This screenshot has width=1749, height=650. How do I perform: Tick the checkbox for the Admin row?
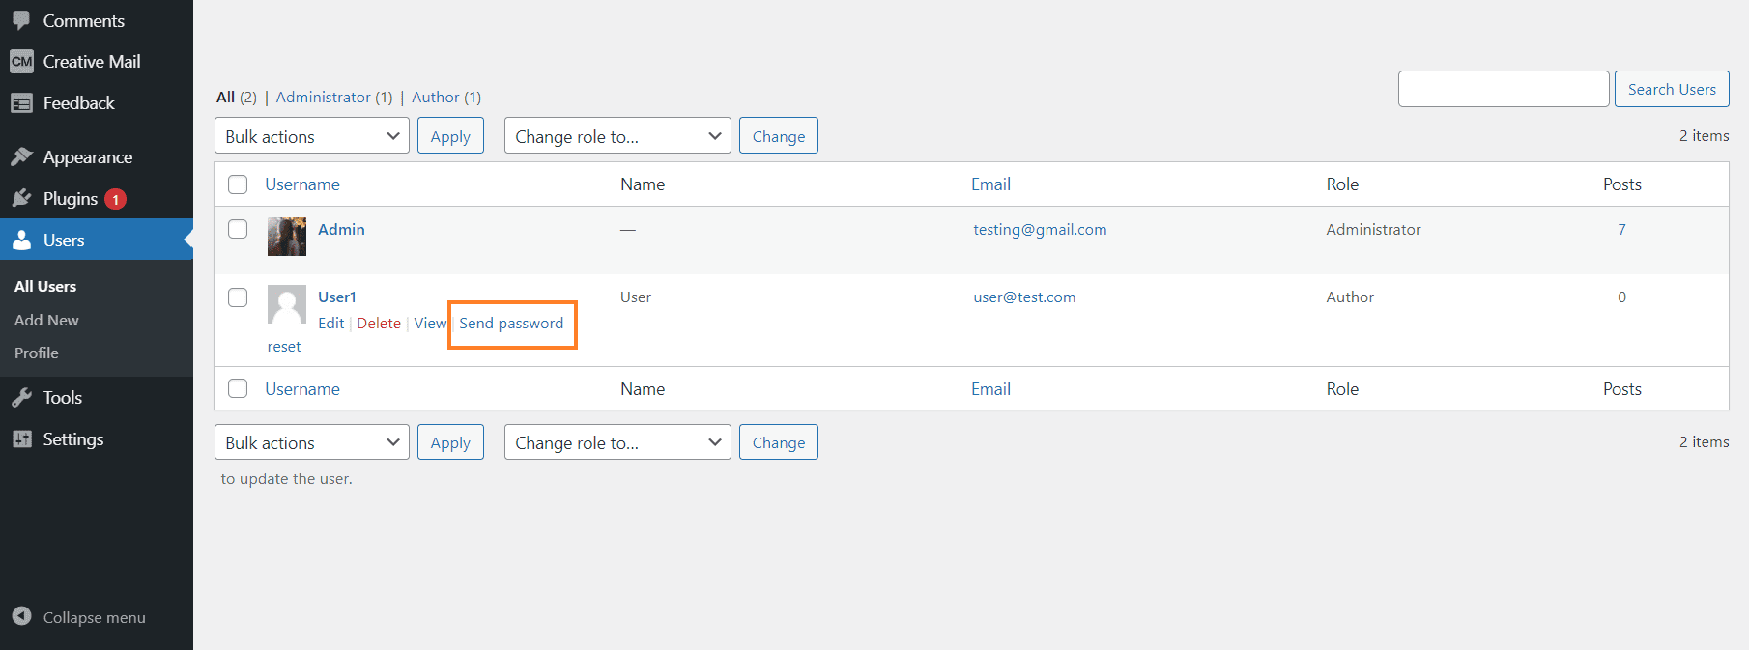[x=238, y=229]
